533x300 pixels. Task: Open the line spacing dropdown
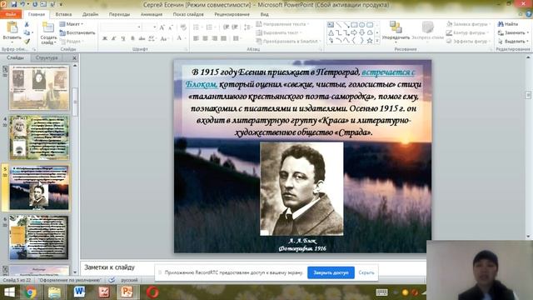(248, 27)
